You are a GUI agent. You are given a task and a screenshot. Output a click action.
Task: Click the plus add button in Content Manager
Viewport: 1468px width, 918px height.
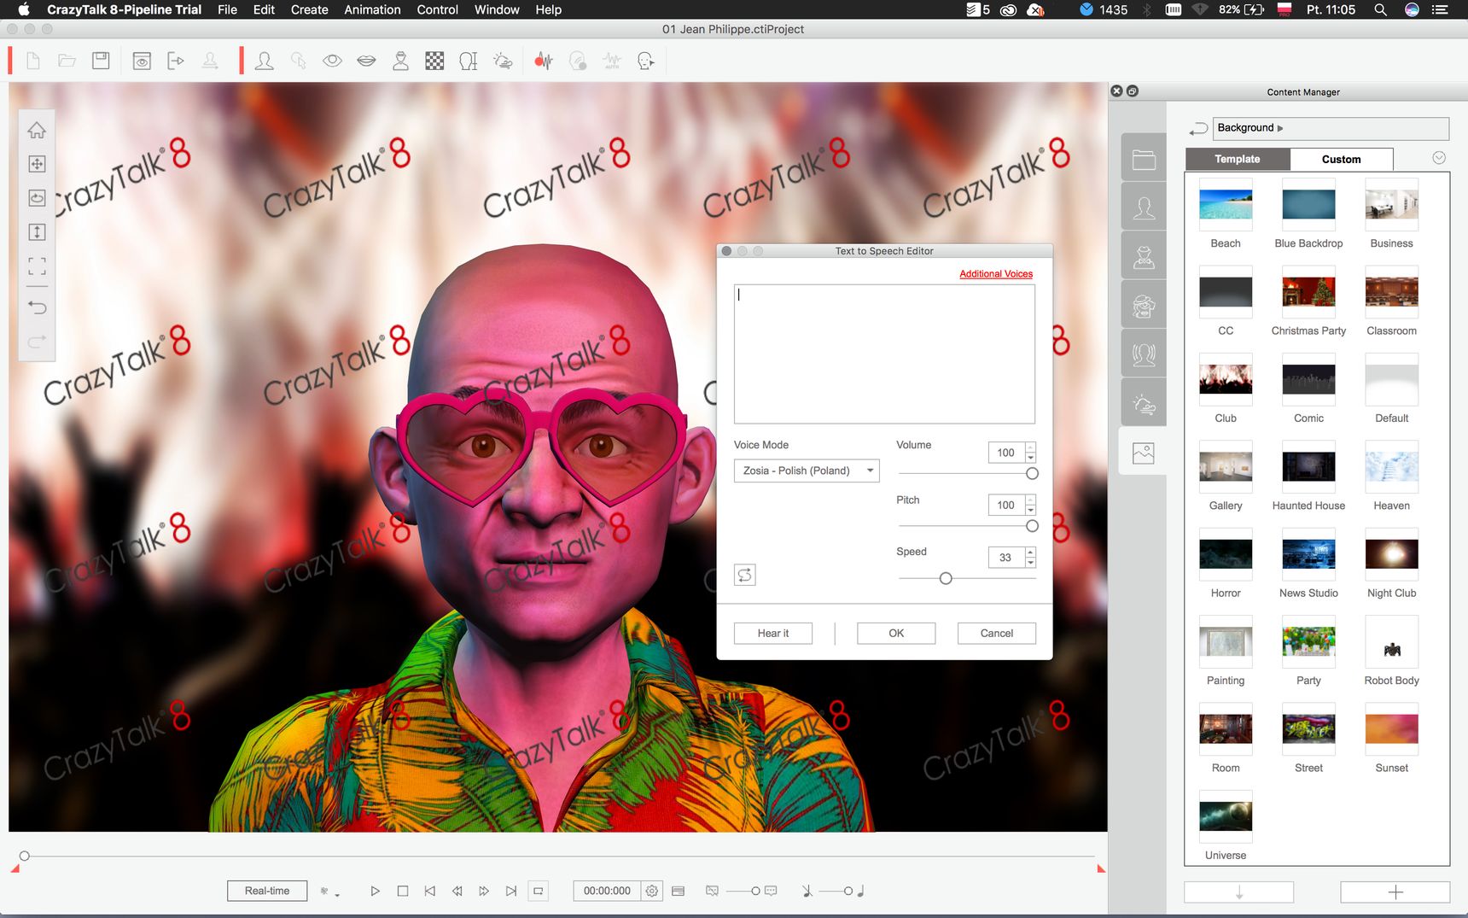[1395, 892]
